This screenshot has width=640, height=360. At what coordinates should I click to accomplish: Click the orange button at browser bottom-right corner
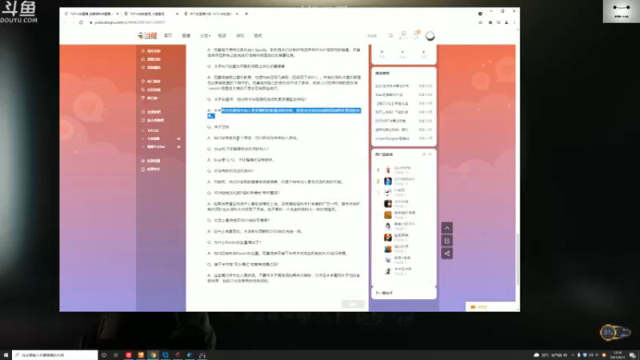point(491,306)
